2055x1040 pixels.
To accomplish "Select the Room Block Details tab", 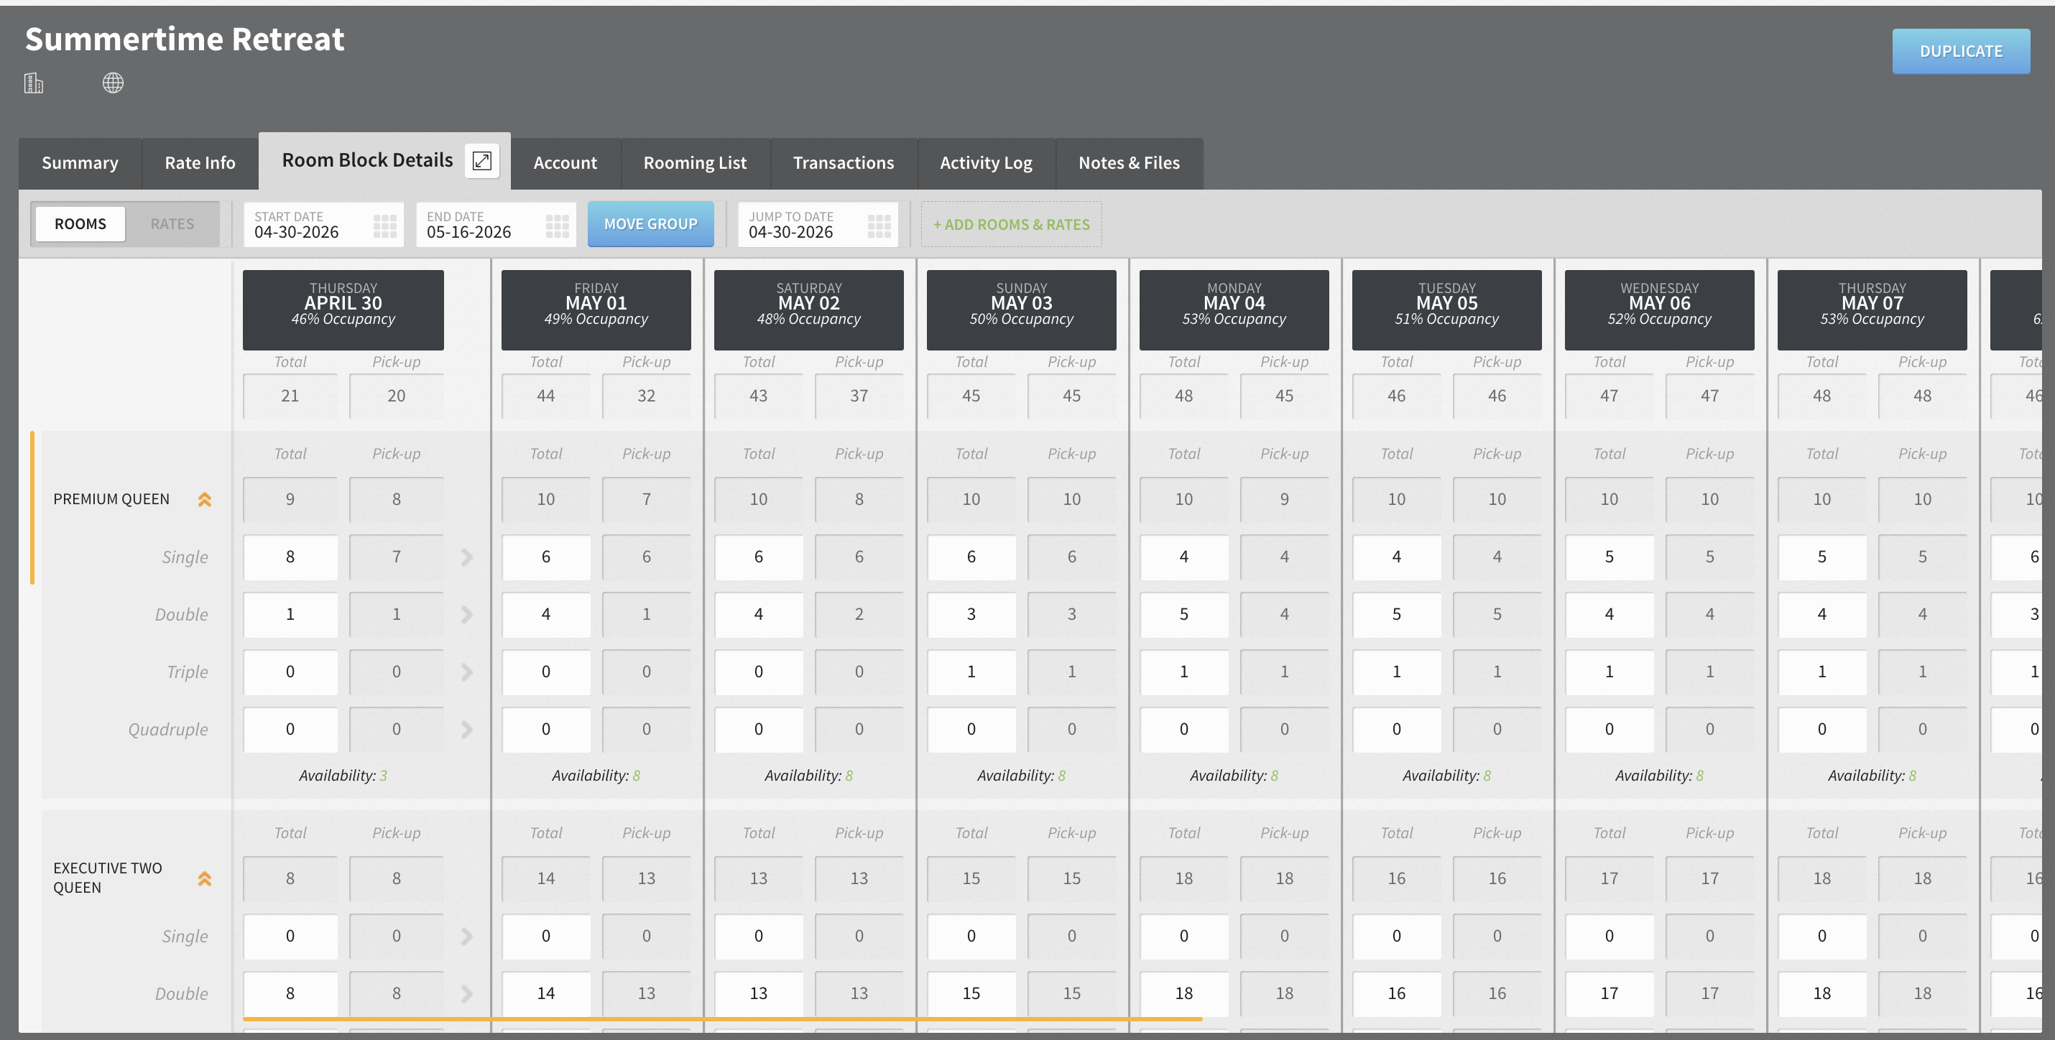I will (x=367, y=160).
